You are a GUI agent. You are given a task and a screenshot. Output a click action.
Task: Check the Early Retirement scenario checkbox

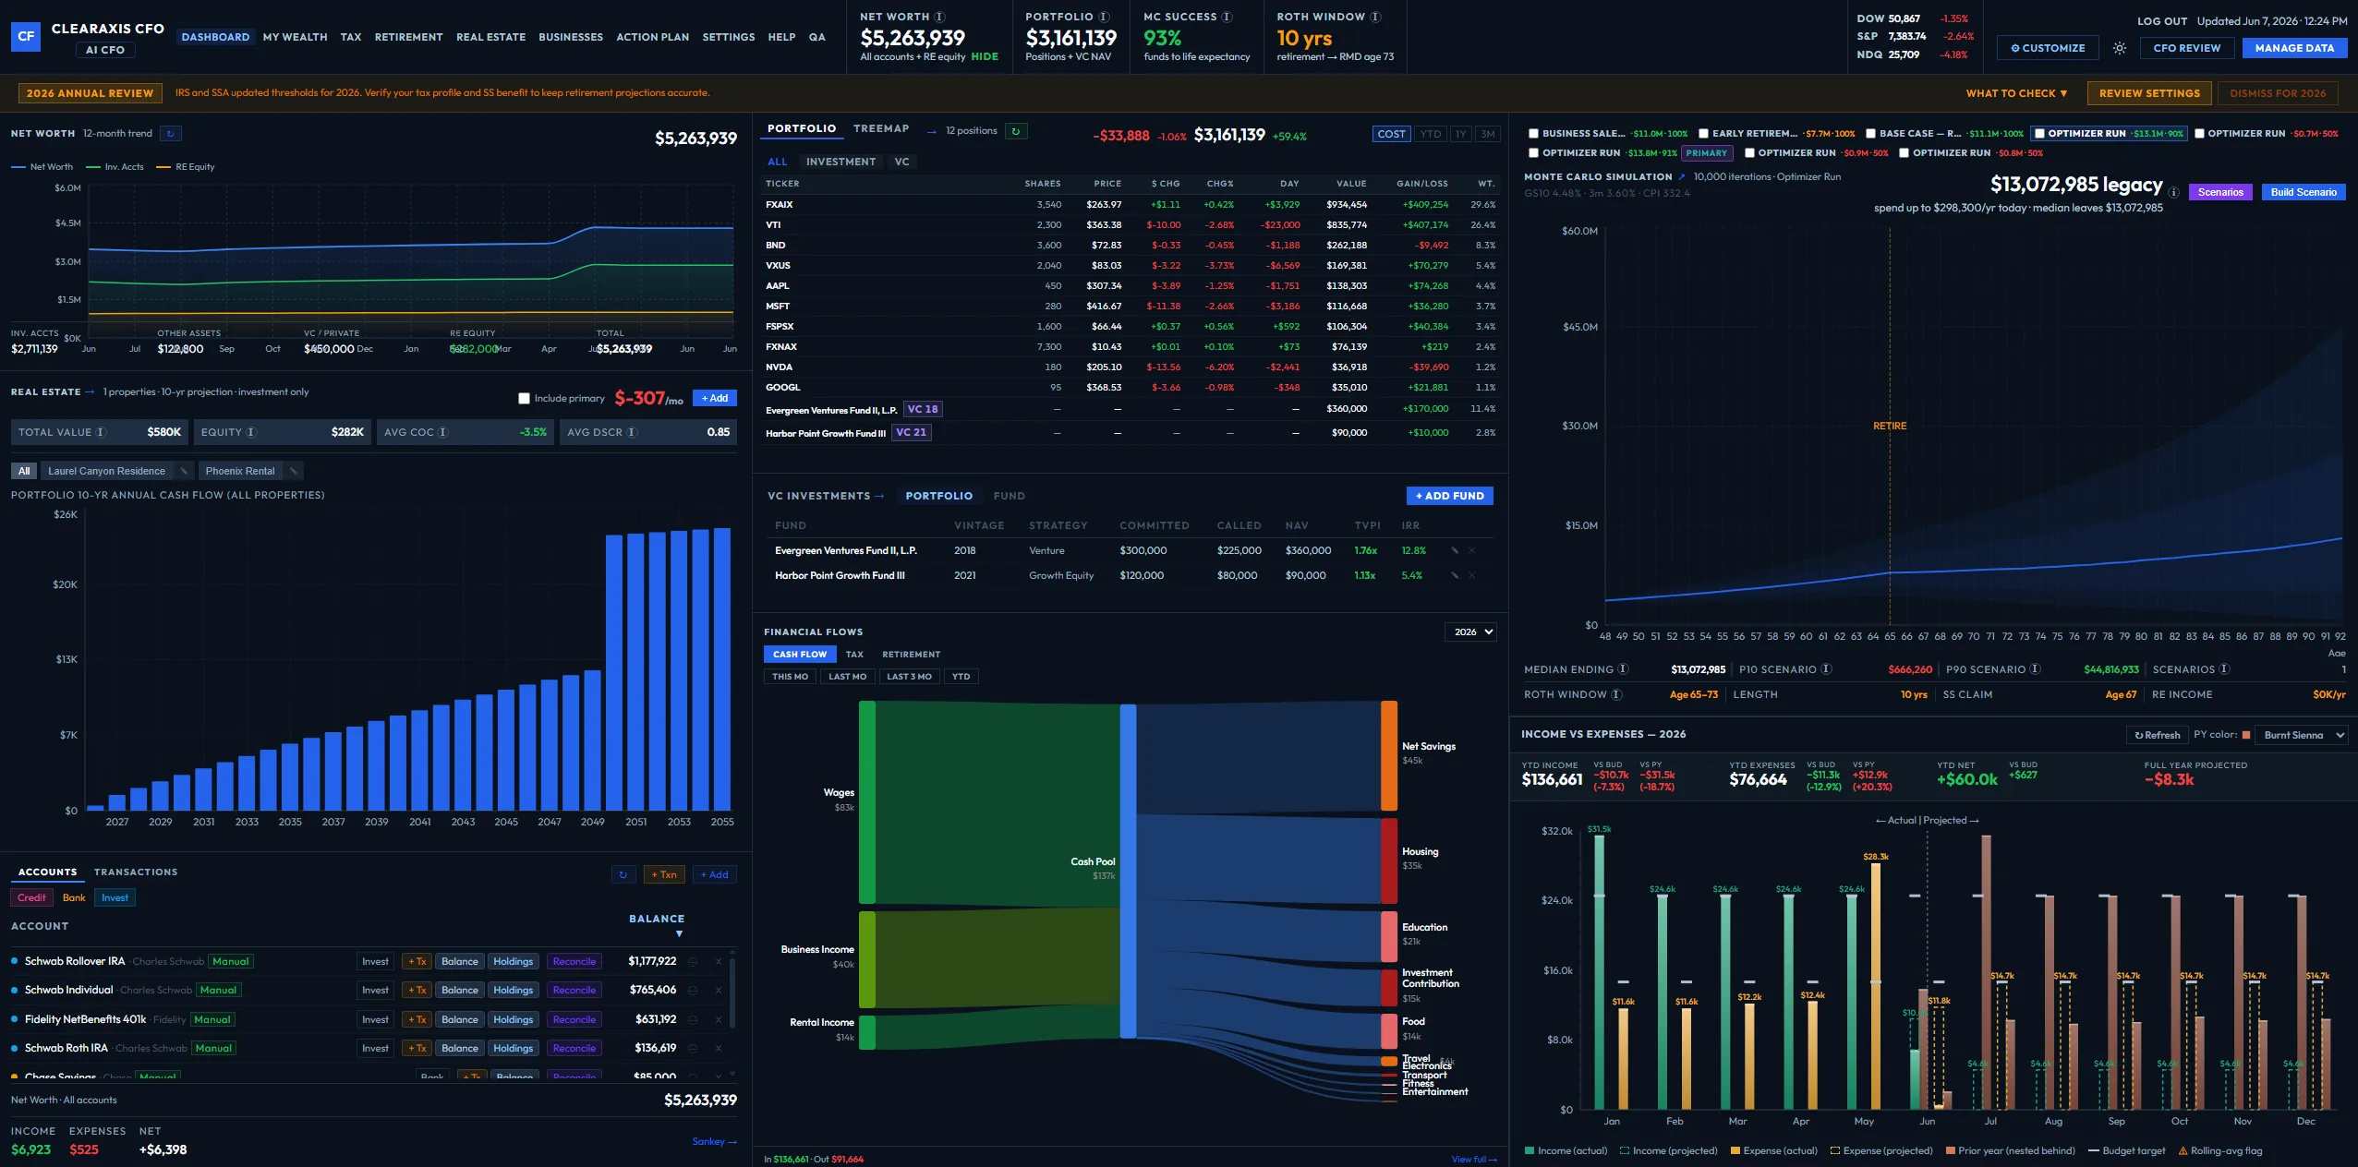pos(1703,134)
